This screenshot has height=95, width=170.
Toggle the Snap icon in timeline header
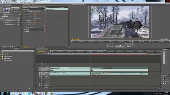(44, 54)
